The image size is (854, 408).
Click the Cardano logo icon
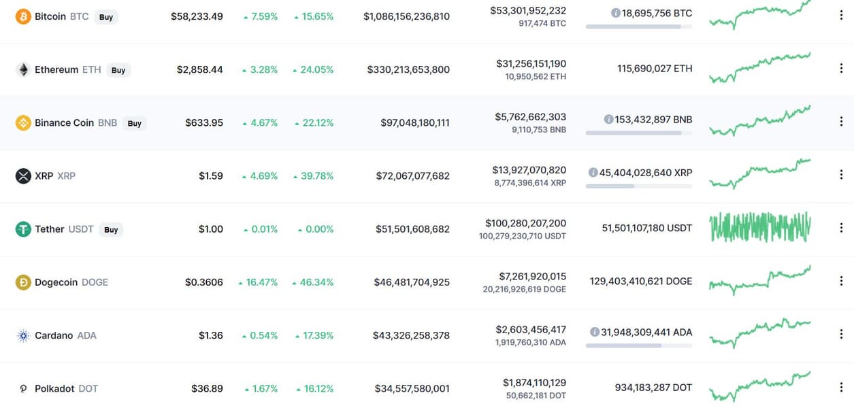pos(23,335)
